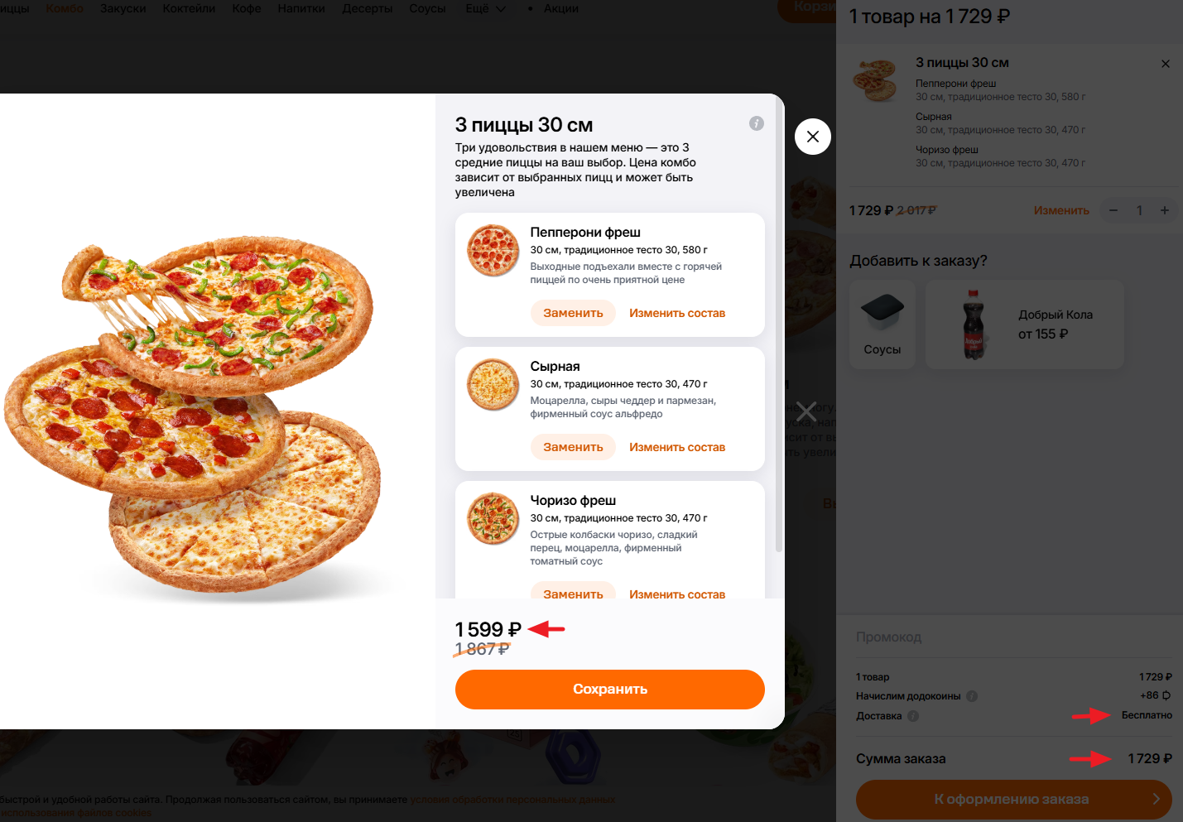Change ingredients of Сырная pizza

click(676, 447)
